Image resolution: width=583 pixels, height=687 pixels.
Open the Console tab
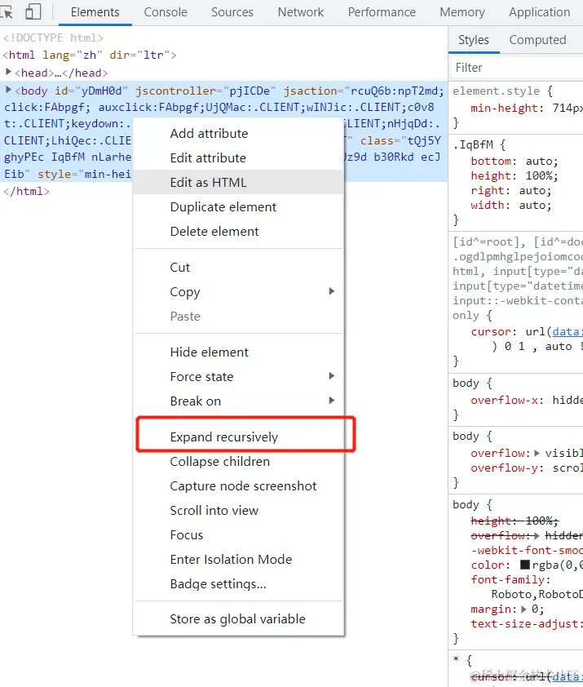166,12
